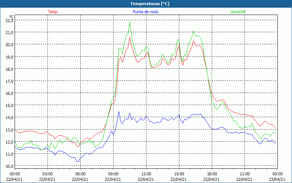This screenshot has width=292, height=183.
Task: Click the 20,0 y-axis value
Action: 9,44
